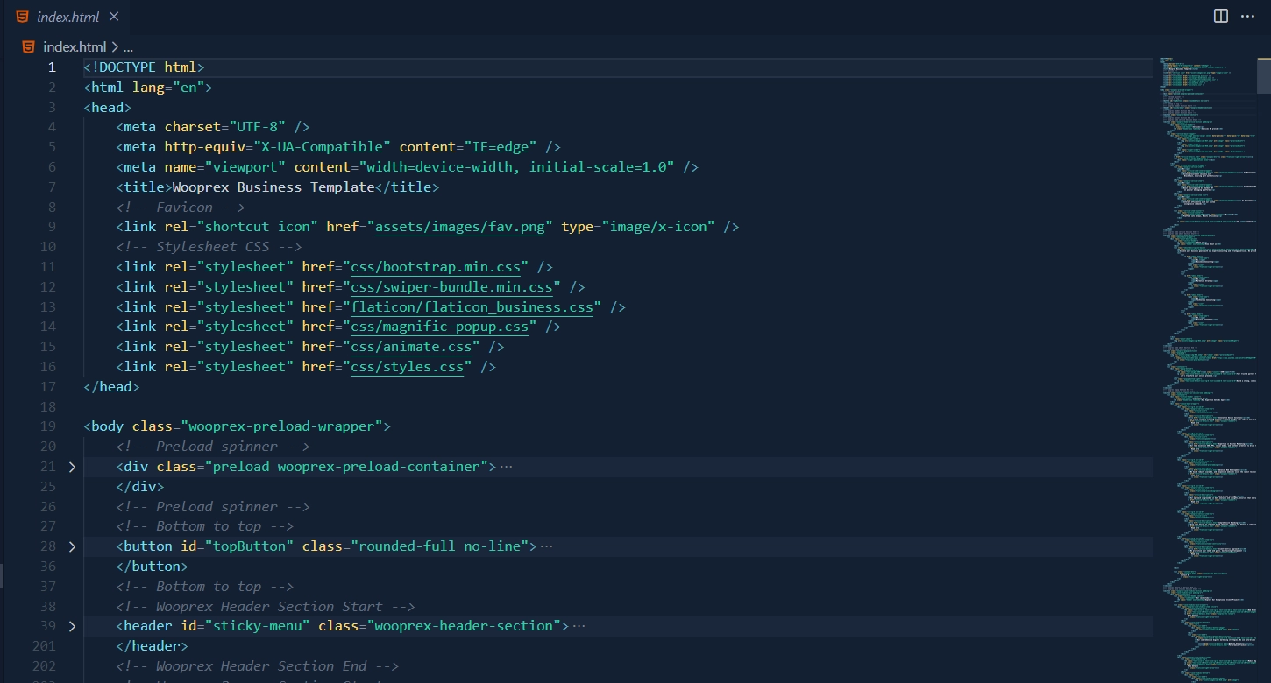Open the index.html breadcrumb picker
This screenshot has width=1271, height=683.
coord(76,46)
